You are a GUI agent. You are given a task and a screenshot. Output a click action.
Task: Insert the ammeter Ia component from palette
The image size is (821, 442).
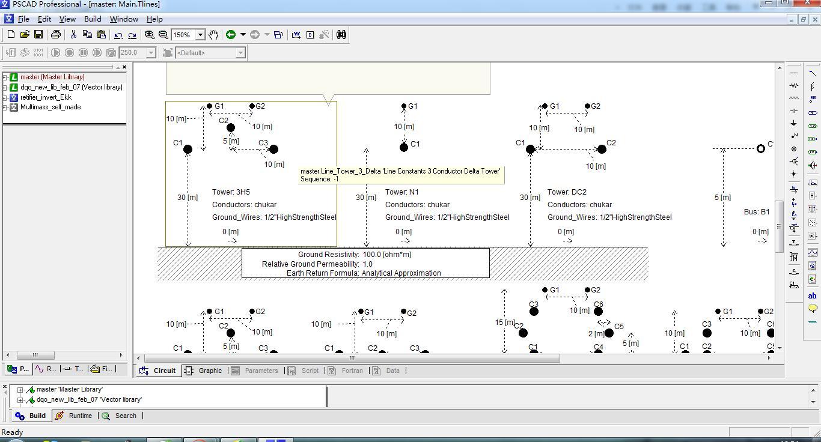(x=794, y=190)
